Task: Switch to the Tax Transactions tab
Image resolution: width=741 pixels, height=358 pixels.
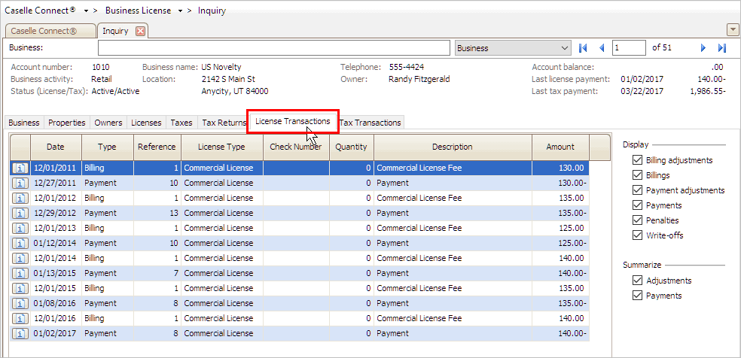Action: coord(370,123)
